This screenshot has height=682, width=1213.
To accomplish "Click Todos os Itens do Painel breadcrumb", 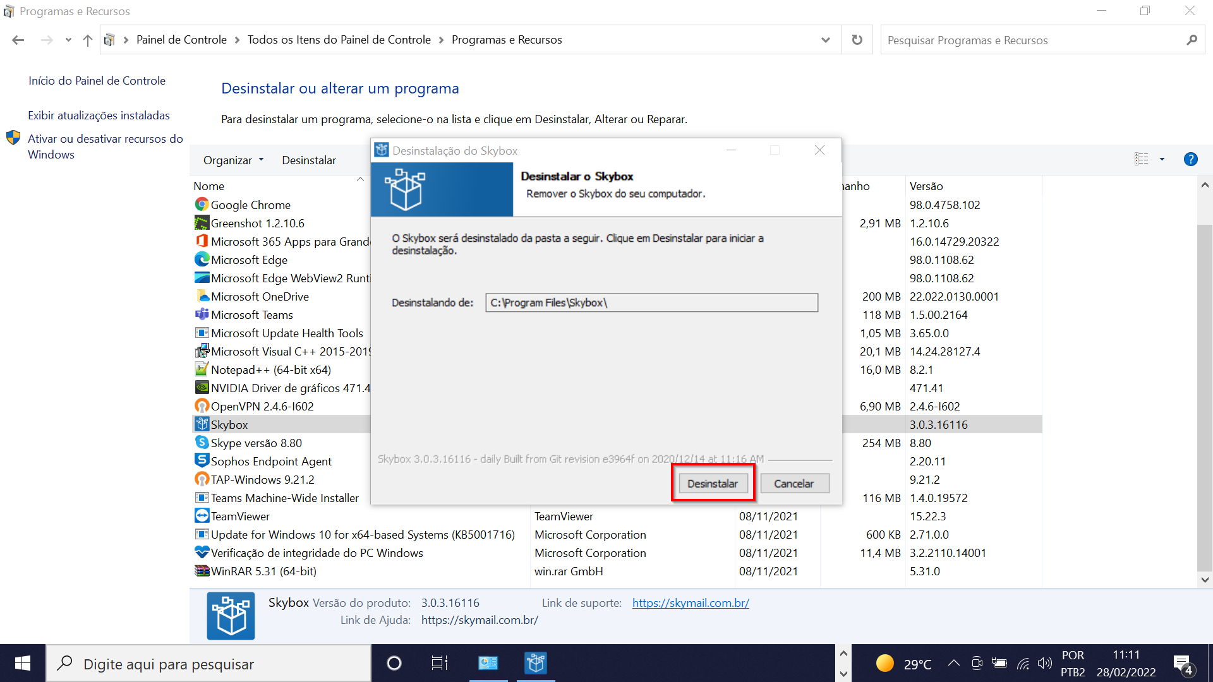I will click(x=339, y=40).
